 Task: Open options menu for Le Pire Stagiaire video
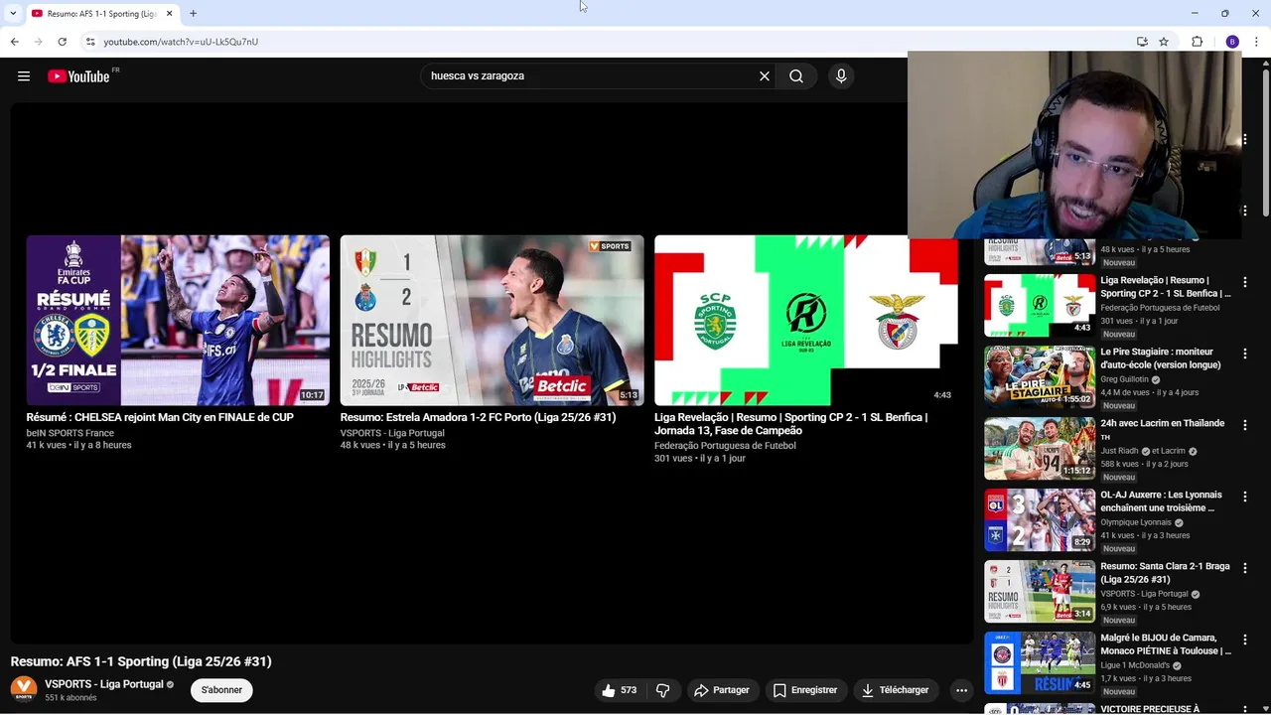click(x=1245, y=354)
